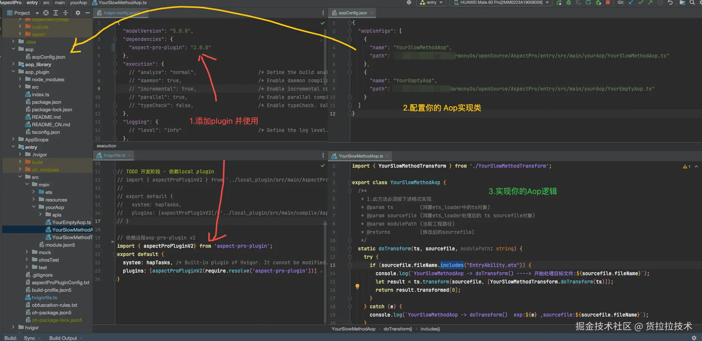Image resolution: width=702 pixels, height=341 pixels.
Task: Open the entry run configuration dropdown
Action: (x=432, y=3)
